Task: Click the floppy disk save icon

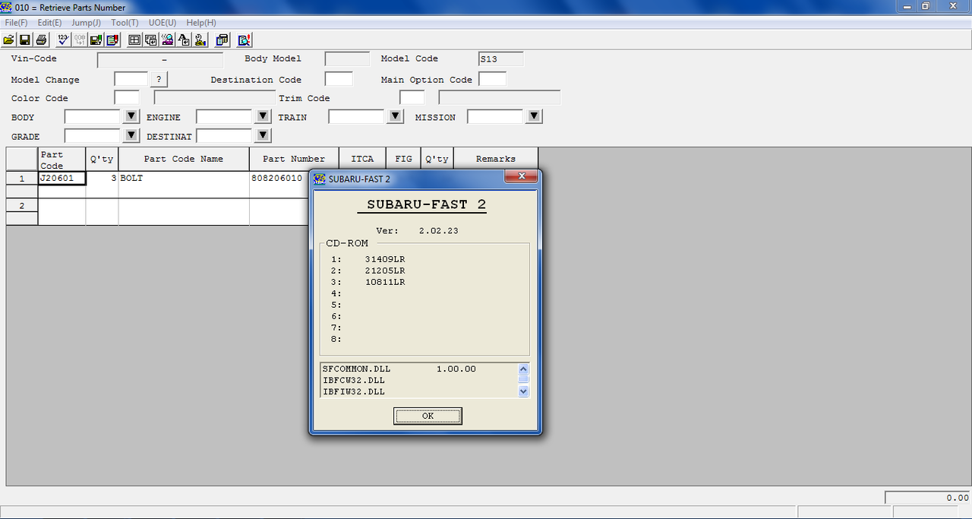Action: click(25, 40)
